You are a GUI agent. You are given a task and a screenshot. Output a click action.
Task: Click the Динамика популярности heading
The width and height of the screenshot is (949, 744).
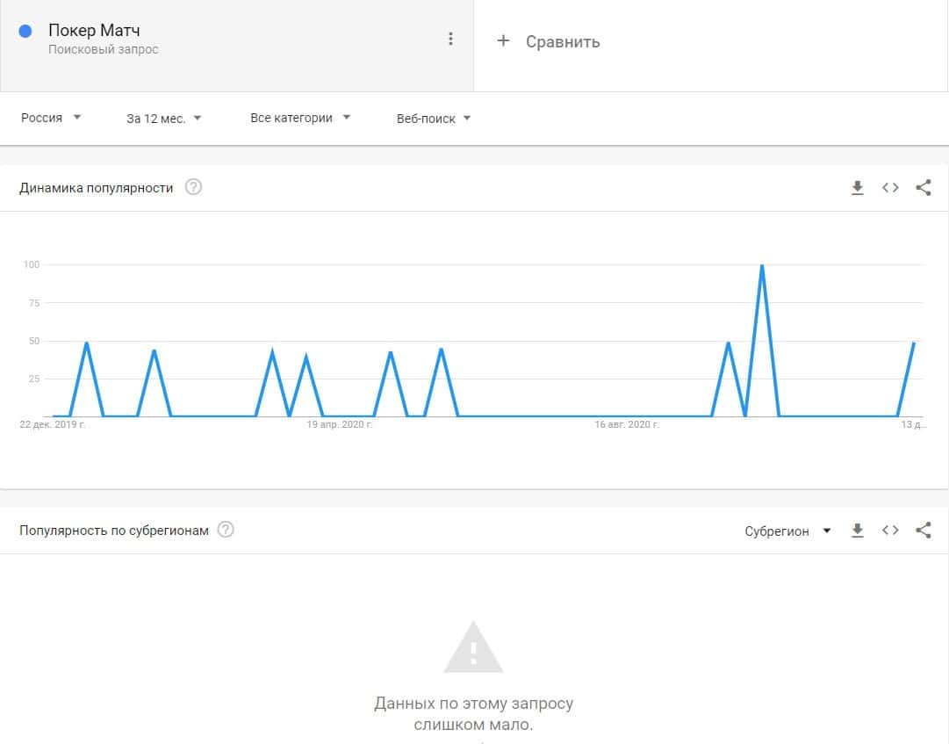click(97, 188)
